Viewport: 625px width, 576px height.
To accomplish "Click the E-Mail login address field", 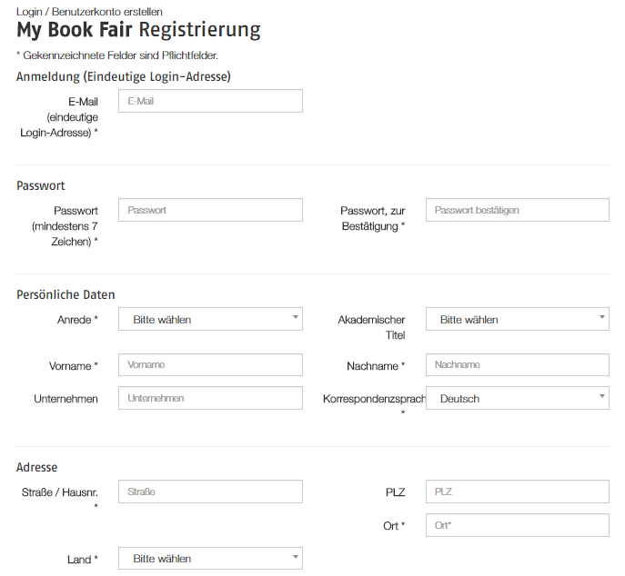I will point(210,102).
